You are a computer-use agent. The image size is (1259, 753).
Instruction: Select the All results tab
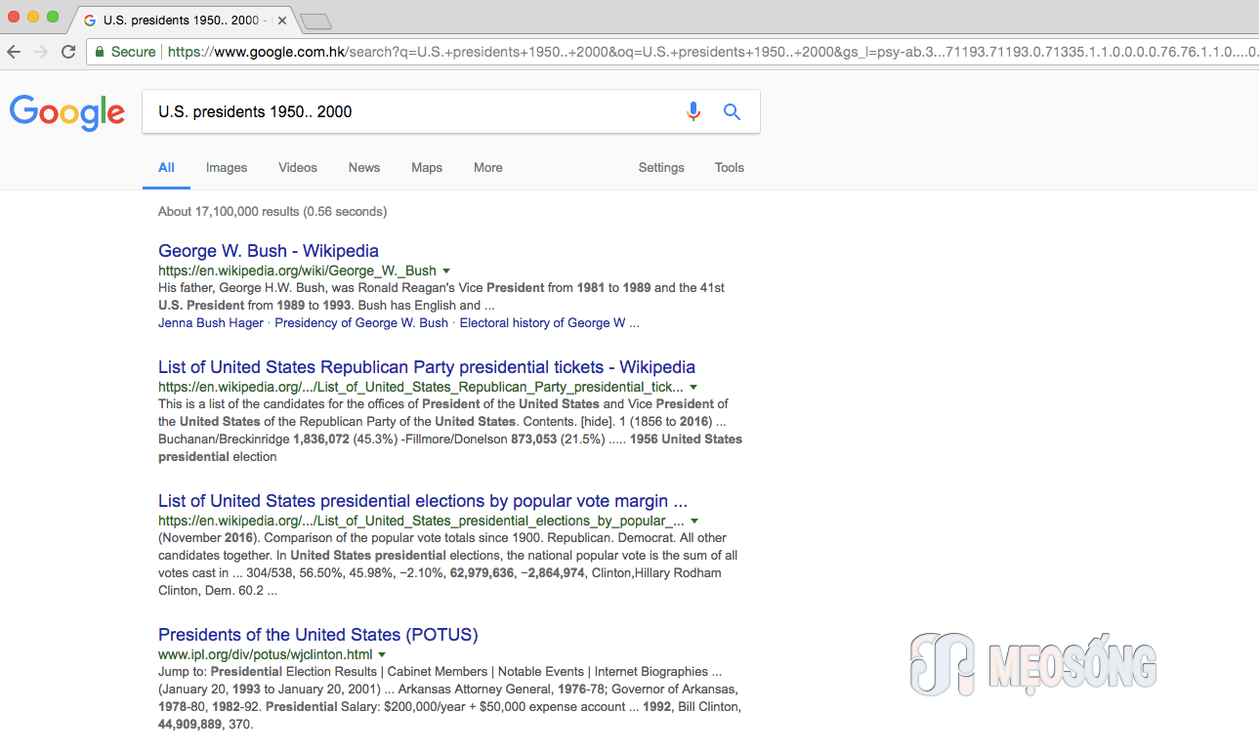167,168
